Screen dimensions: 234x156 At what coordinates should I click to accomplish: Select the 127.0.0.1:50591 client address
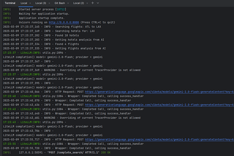click(31, 153)
